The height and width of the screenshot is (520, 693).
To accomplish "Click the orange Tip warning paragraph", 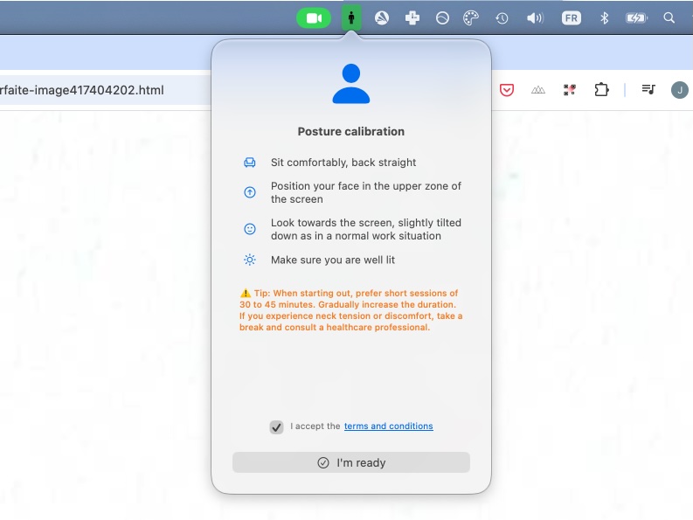I will click(351, 310).
